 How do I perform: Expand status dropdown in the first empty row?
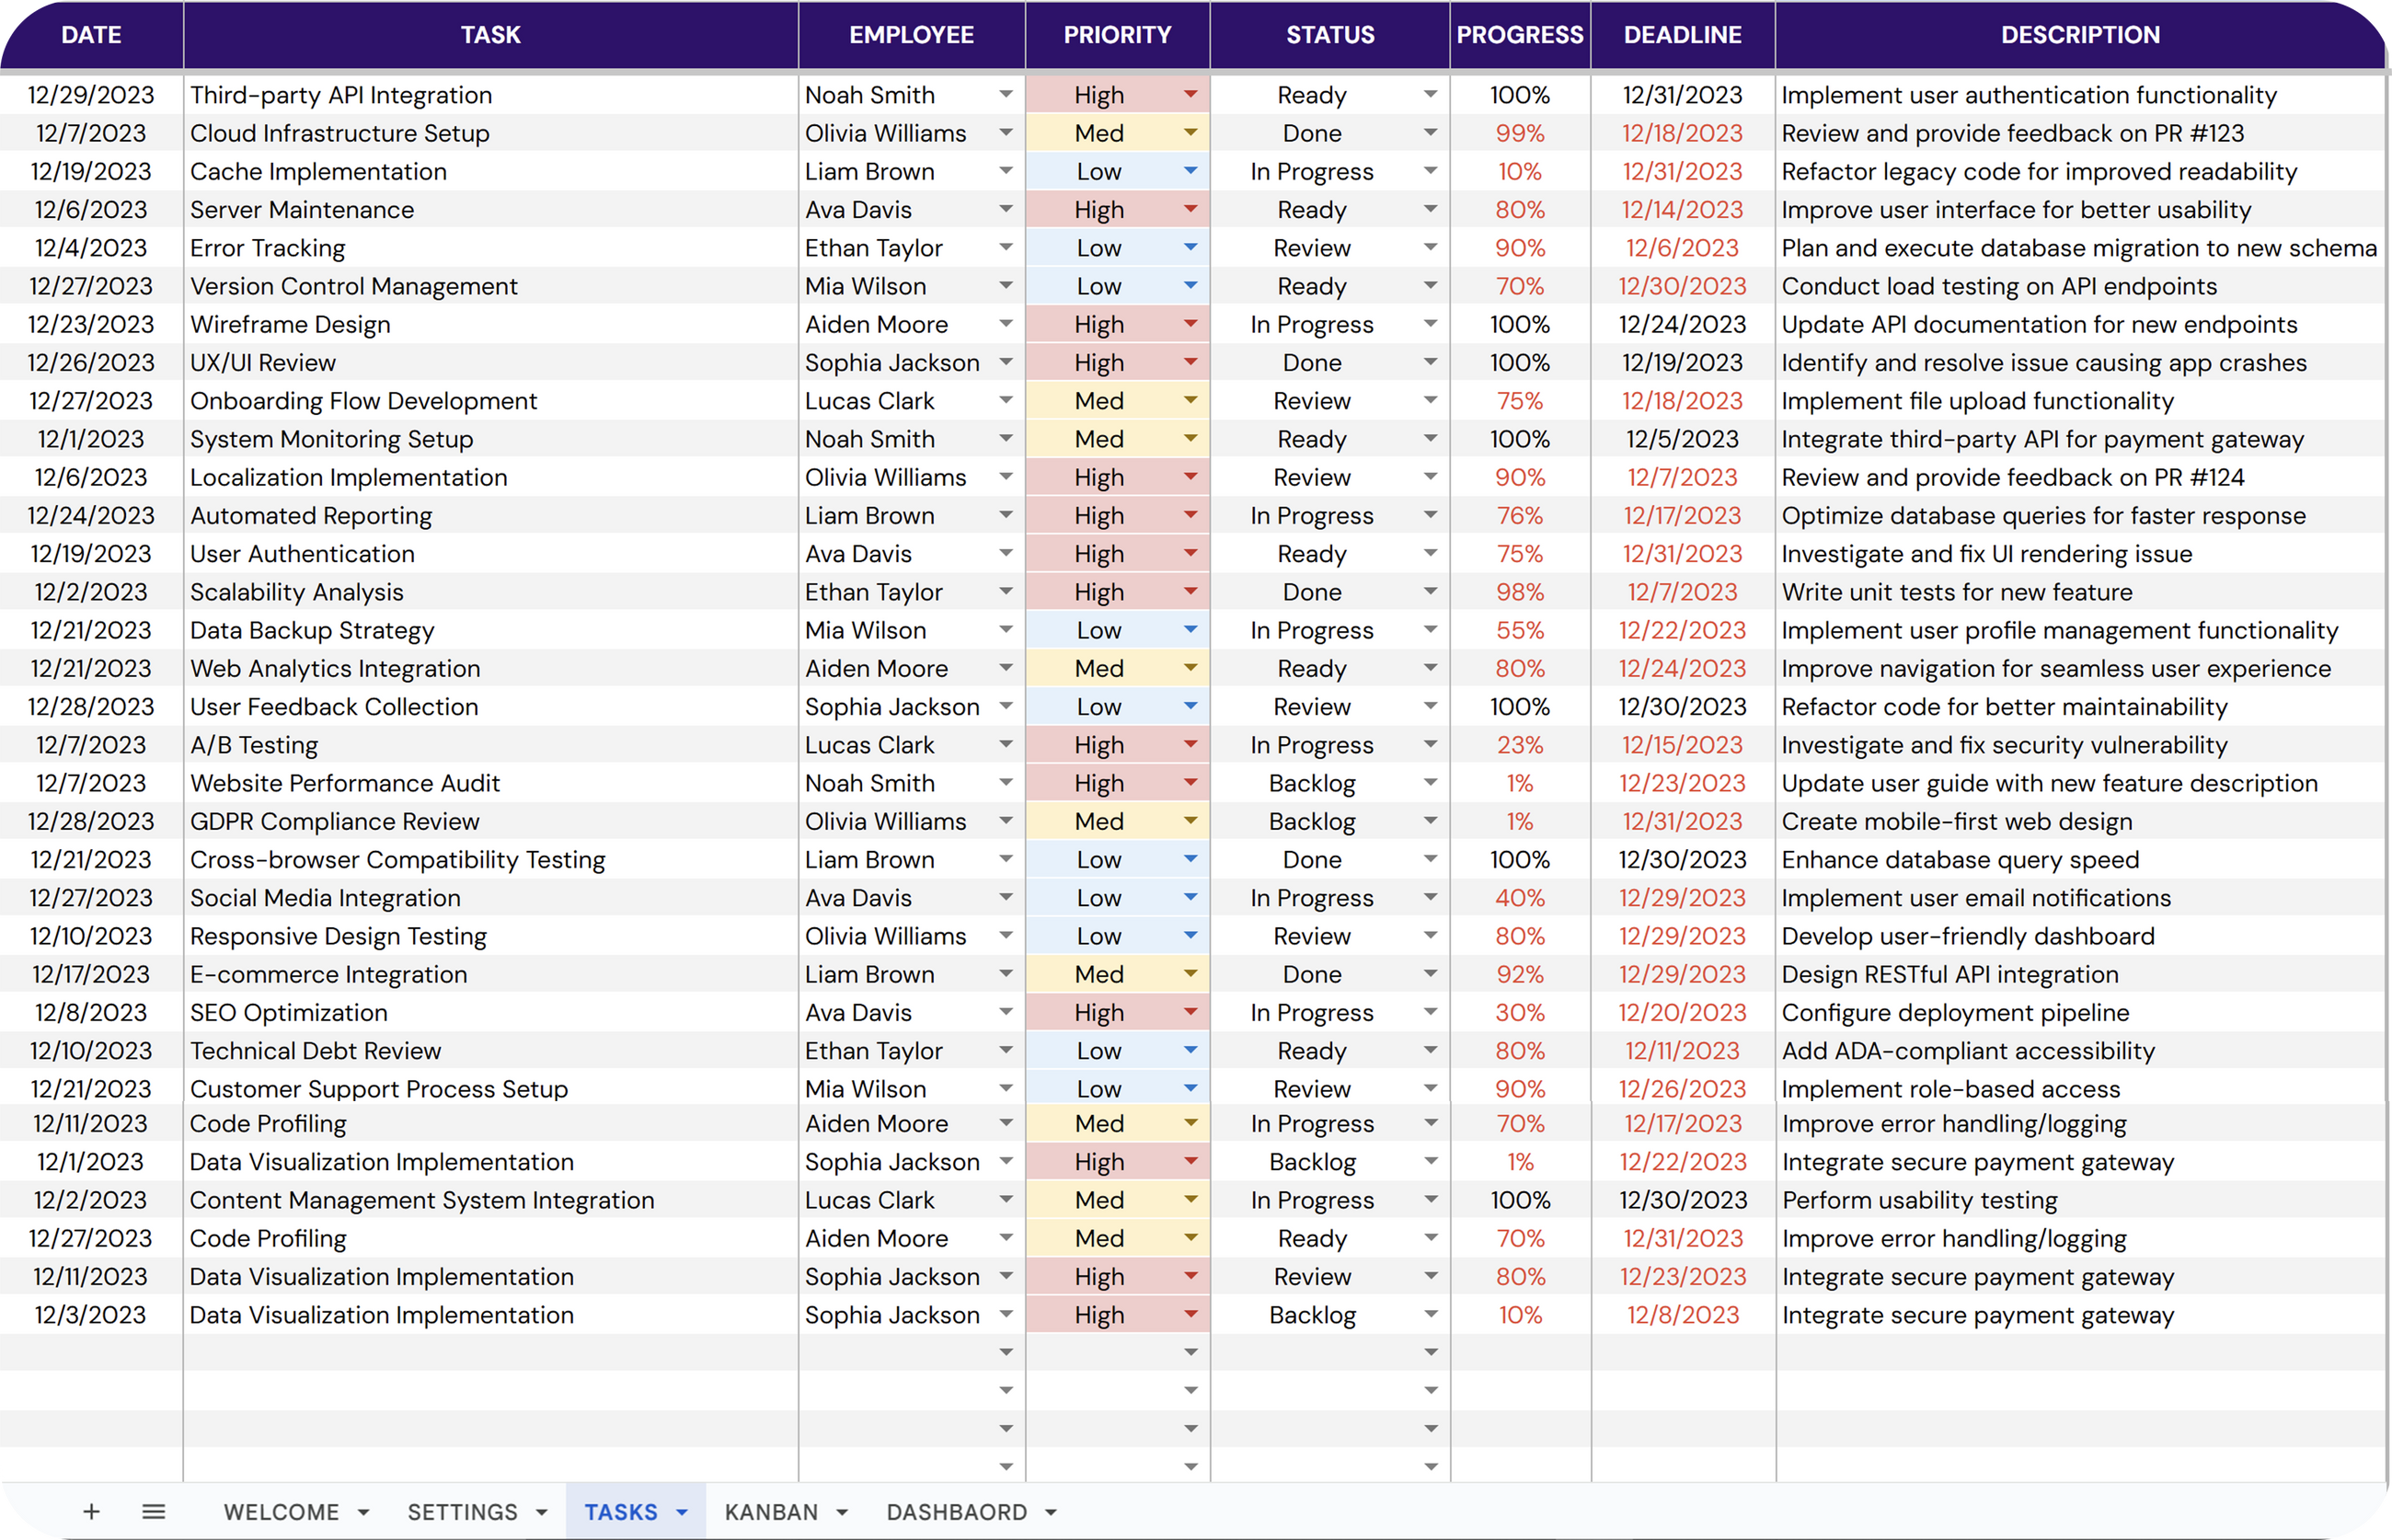point(1430,1352)
